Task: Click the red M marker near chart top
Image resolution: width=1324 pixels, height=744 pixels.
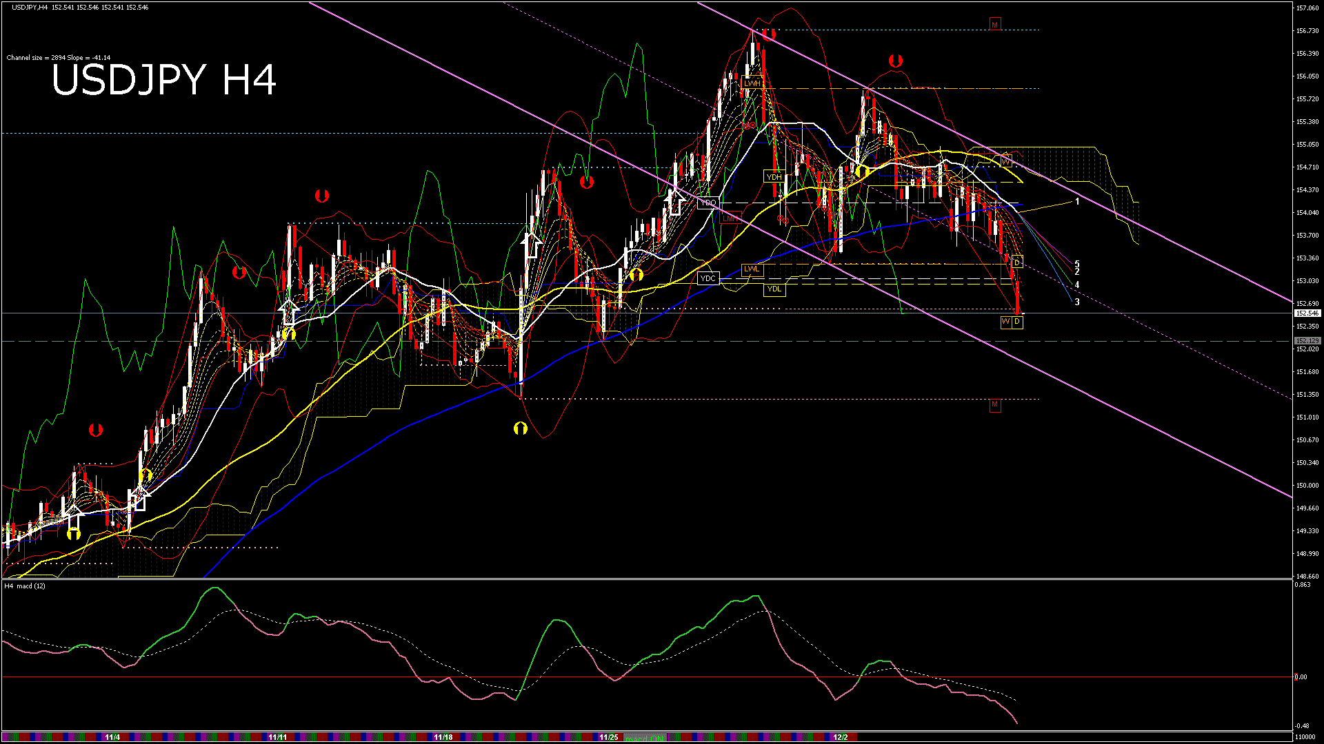Action: pos(994,25)
